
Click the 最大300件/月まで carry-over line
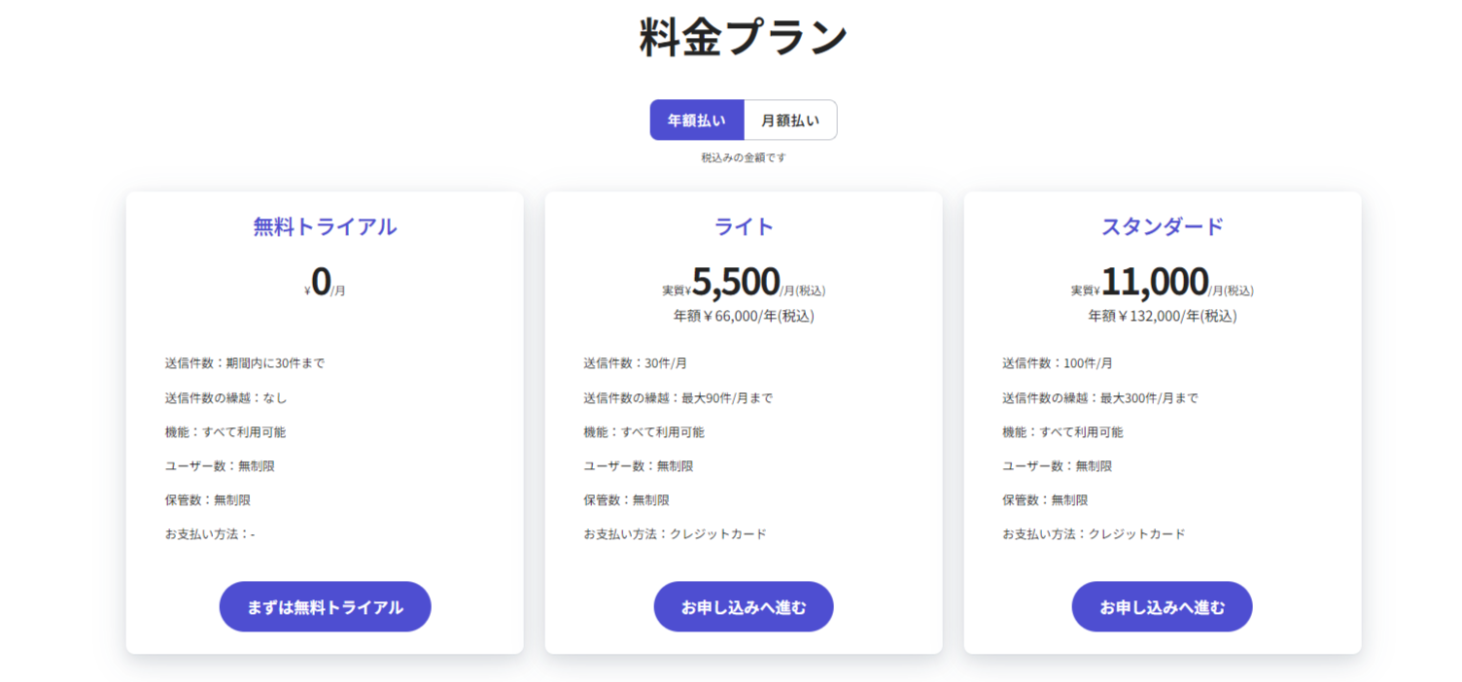point(1099,397)
